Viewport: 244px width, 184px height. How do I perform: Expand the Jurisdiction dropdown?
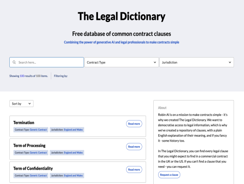(196, 62)
